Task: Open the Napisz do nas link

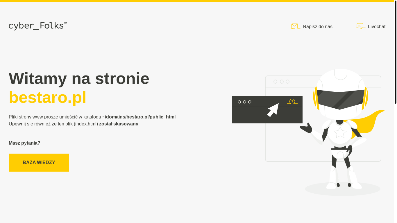Action: point(317,27)
